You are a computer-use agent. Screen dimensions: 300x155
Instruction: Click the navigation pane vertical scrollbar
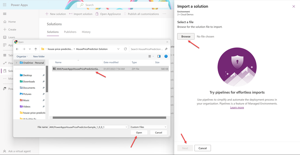47,79
